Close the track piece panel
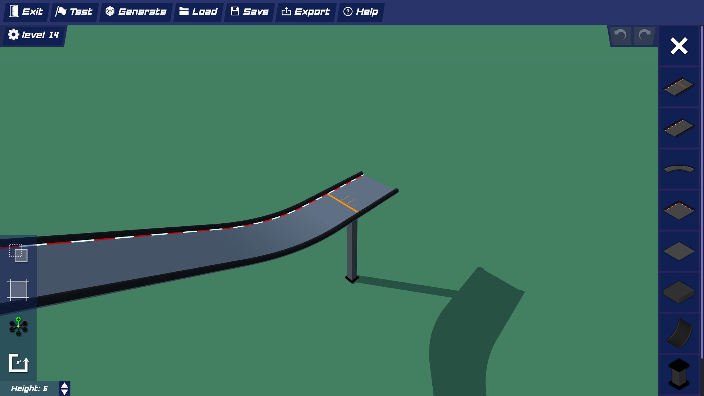This screenshot has height=396, width=704. coord(679,46)
